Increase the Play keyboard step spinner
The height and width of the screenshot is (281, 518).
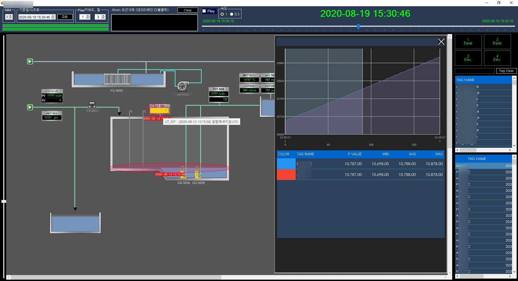(x=88, y=16)
